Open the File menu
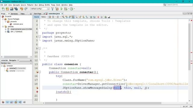This screenshot has height=108, width=193. click(x=2, y=5)
